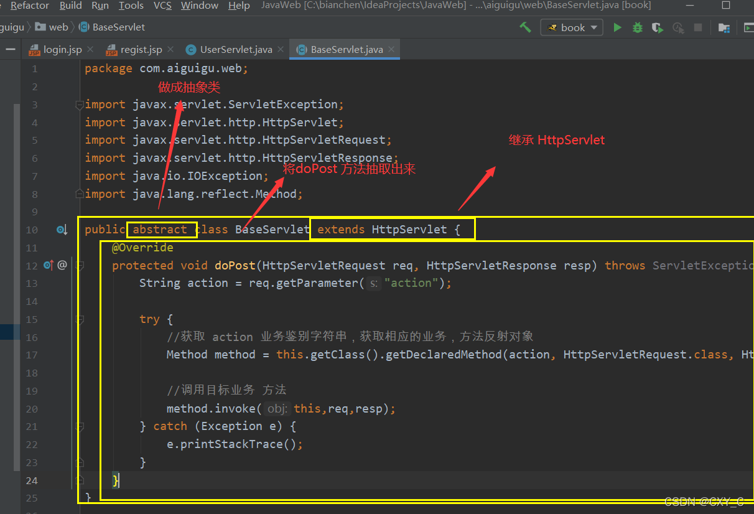
Task: Click line number 10 in the gutter
Action: (x=32, y=230)
